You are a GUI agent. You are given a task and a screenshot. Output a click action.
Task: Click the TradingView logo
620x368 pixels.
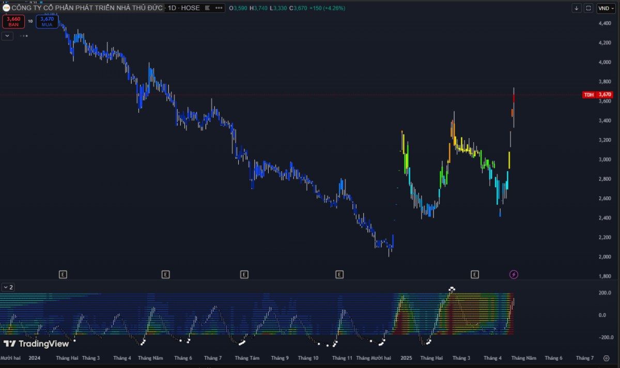[x=36, y=344]
